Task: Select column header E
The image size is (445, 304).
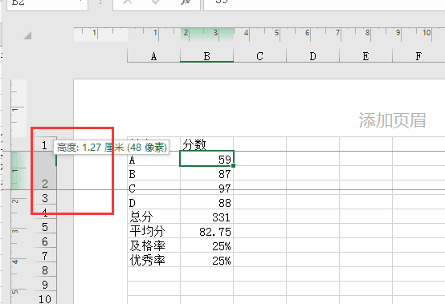Action: (x=365, y=56)
